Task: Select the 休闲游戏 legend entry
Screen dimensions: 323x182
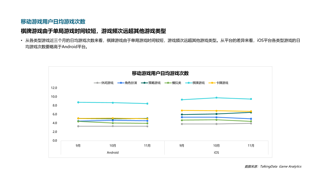Action: (104, 83)
